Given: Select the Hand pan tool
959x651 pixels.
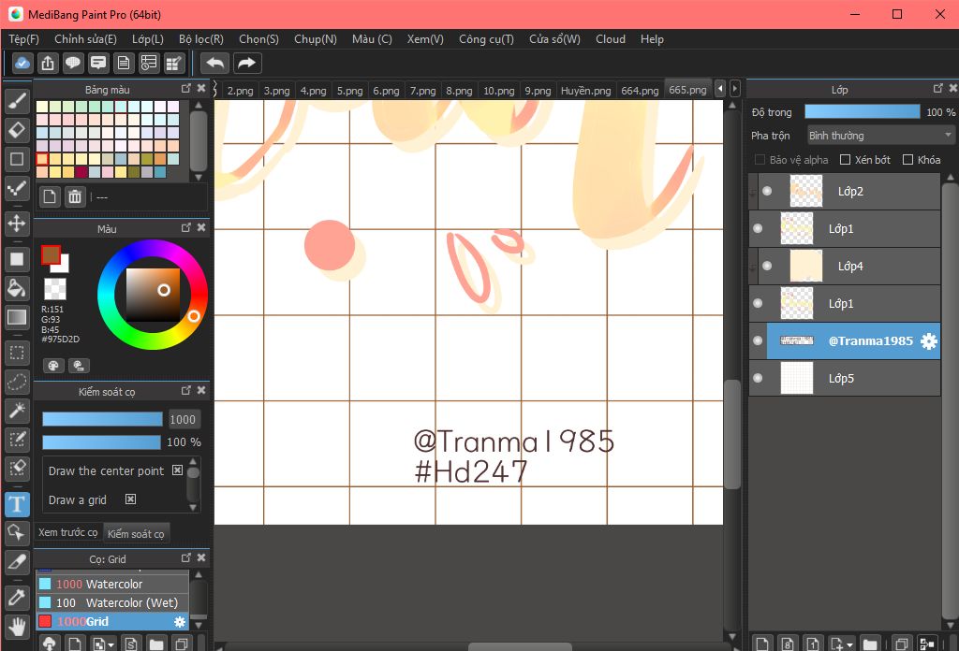Looking at the screenshot, I should [x=17, y=627].
